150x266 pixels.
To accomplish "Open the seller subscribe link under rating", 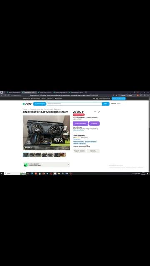I will 77,139.
